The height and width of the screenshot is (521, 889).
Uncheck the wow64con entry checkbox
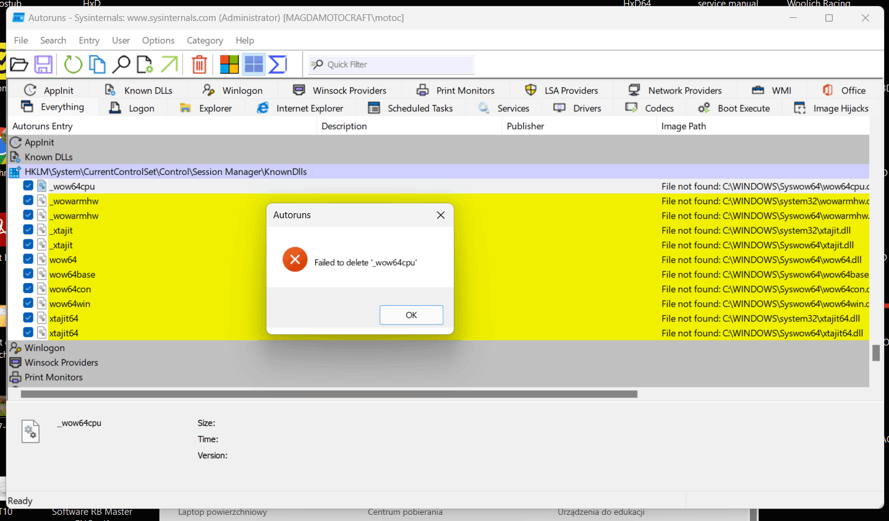coord(28,289)
